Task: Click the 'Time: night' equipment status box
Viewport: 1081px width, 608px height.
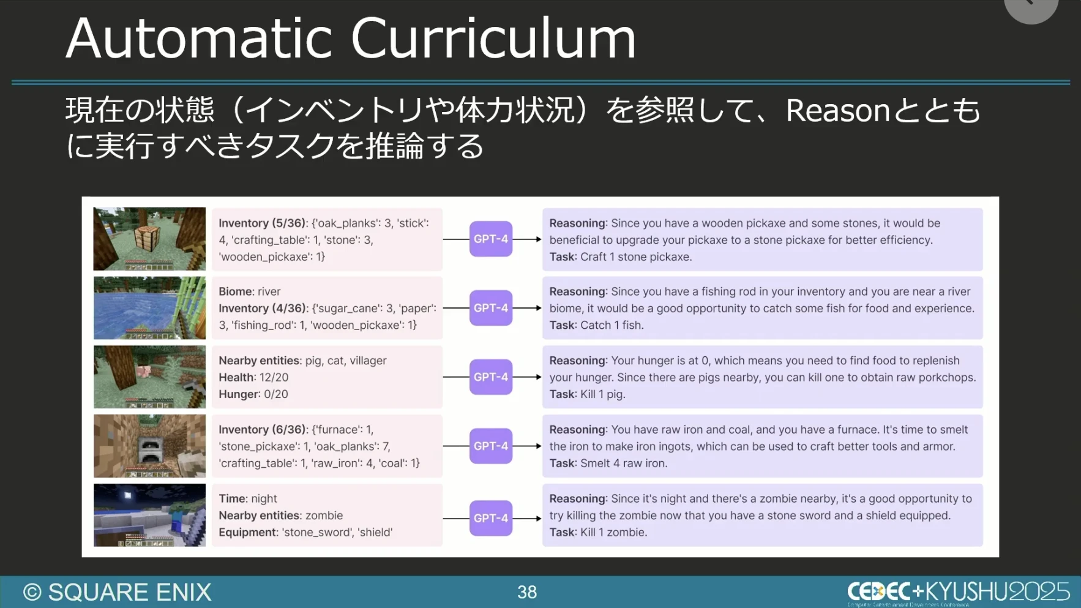Action: (x=327, y=516)
